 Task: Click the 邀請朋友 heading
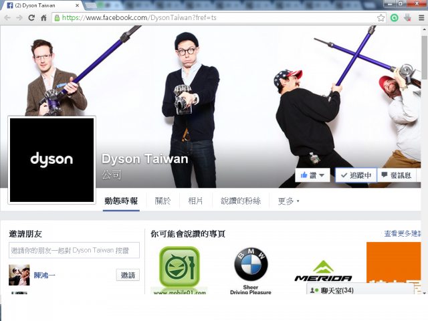click(25, 234)
